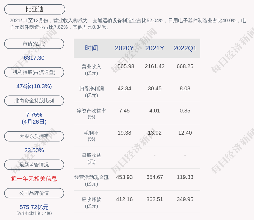Click the gross margin value 13.02
The image size is (254, 220).
155,133
